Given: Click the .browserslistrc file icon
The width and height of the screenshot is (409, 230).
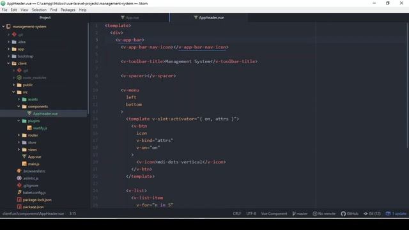Looking at the screenshot, I should (19, 171).
